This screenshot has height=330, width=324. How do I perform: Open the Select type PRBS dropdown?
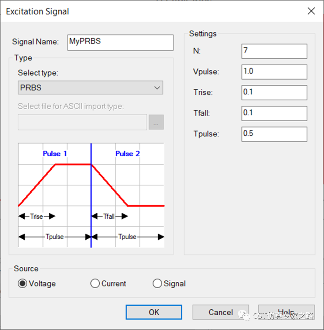90,88
